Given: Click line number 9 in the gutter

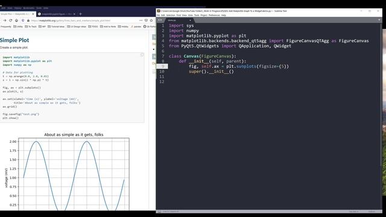Looking at the screenshot, I should 163,66.
